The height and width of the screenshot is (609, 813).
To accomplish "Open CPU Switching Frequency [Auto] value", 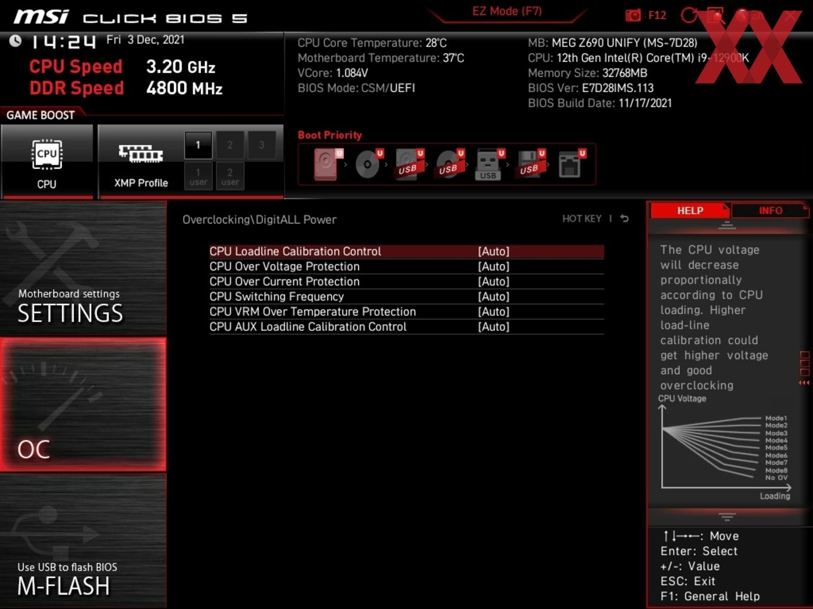I will [494, 297].
